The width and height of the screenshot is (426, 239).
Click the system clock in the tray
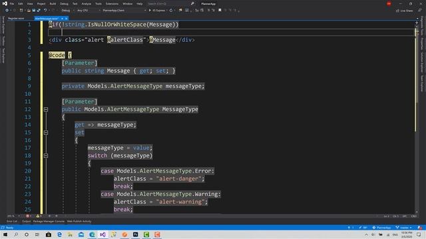407,234
